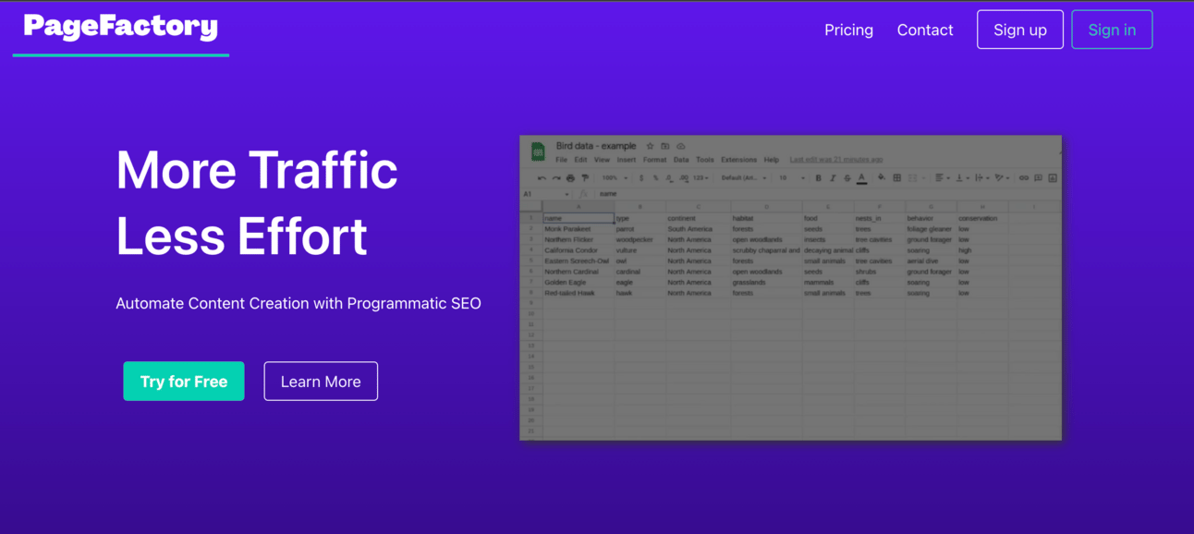The height and width of the screenshot is (534, 1194).
Task: Open the Contact page
Action: pyautogui.click(x=925, y=30)
